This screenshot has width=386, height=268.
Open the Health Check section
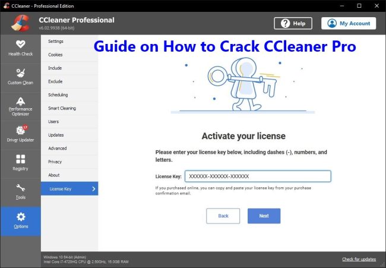(20, 48)
